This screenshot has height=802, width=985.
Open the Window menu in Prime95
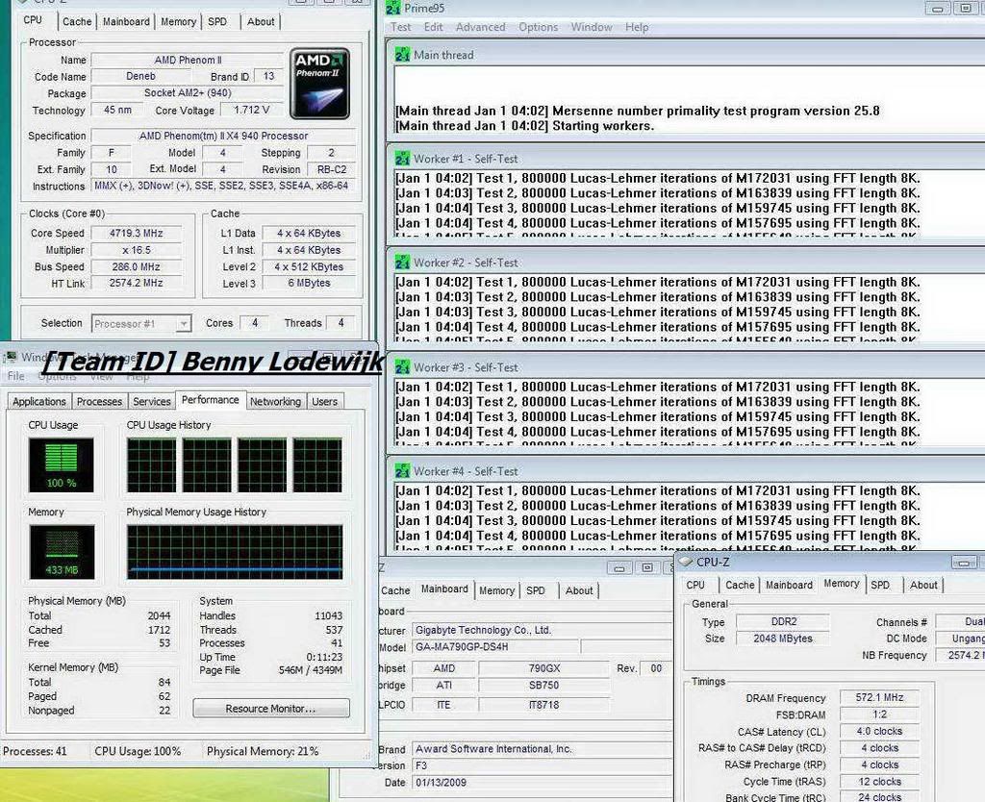(592, 27)
